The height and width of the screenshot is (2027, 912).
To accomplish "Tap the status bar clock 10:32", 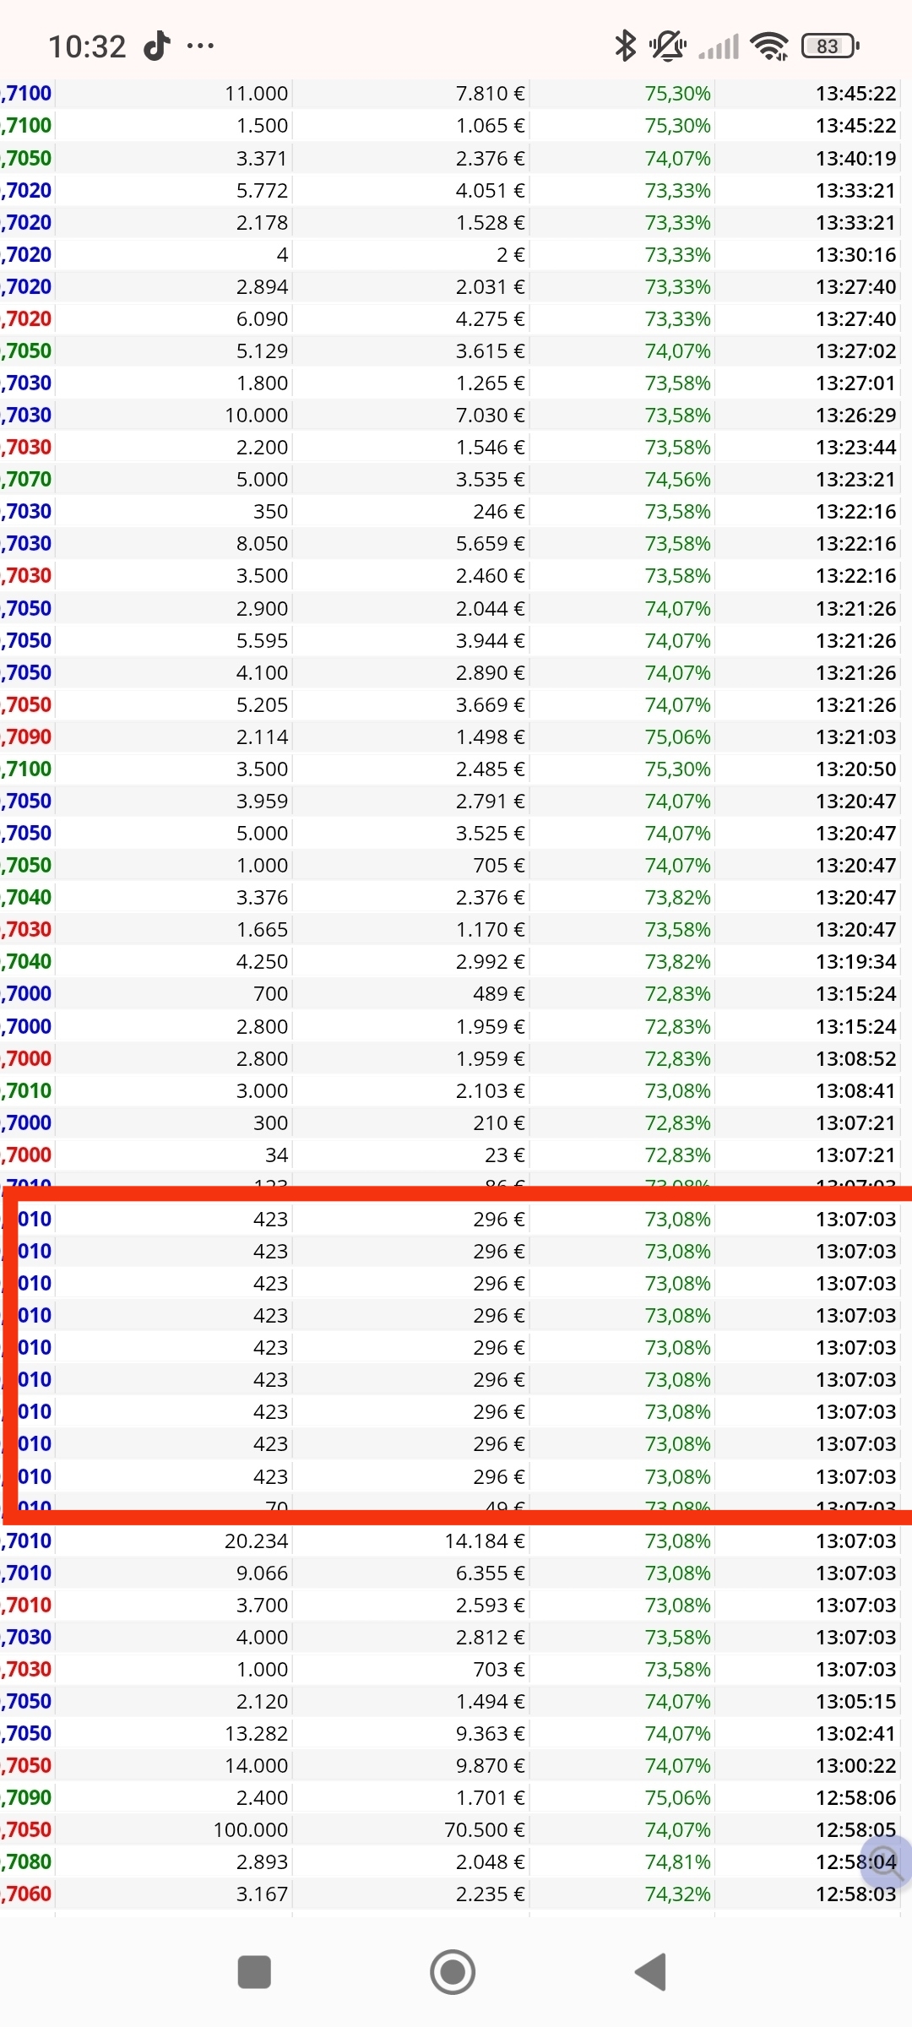I will point(87,46).
